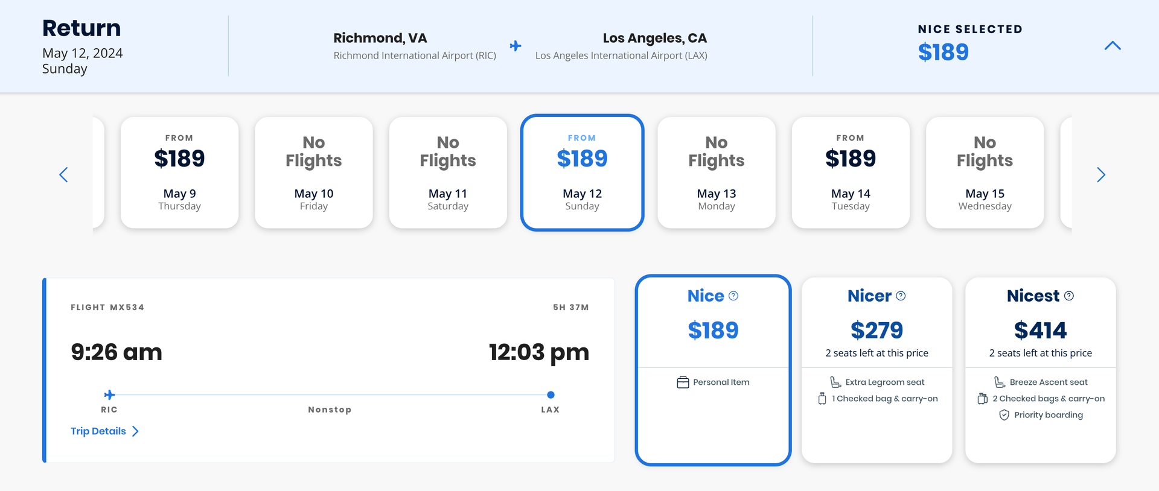Select the Nice $189 fare card
The image size is (1159, 491).
coord(713,370)
